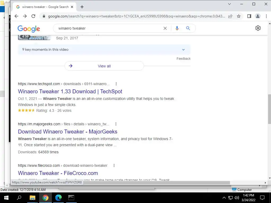The width and height of the screenshot is (271, 203).
Task: Select the winaero tweaker - Google Search tab
Action: [x=44, y=7]
